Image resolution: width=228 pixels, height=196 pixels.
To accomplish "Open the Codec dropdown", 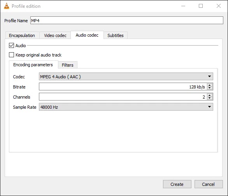I will pos(126,76).
